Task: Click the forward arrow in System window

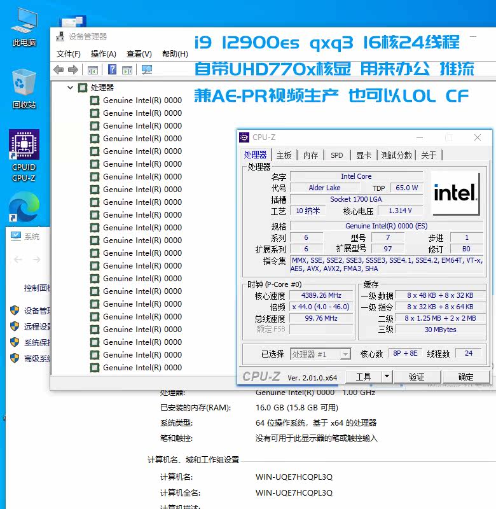Action: 36,260
